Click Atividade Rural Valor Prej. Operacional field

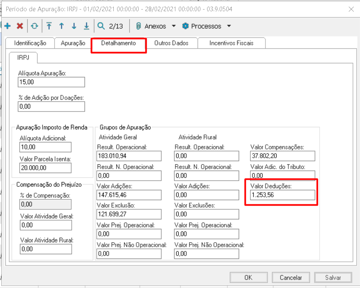(x=207, y=234)
